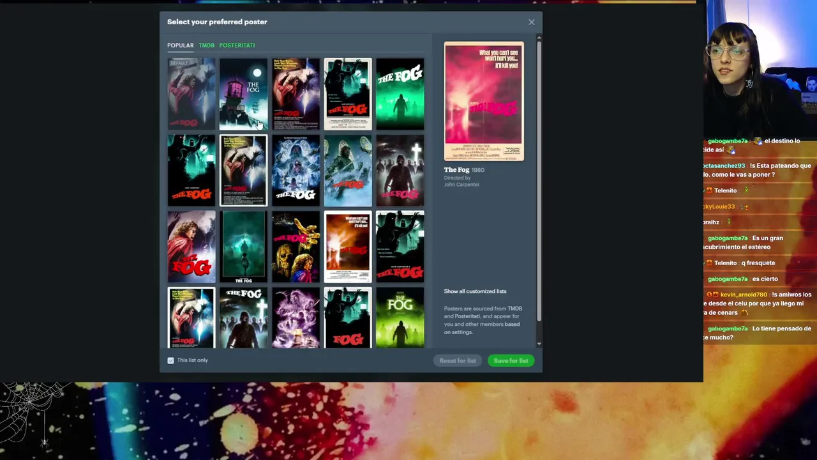The height and width of the screenshot is (460, 817).
Task: Toggle the This list only checkbox
Action: [170, 360]
